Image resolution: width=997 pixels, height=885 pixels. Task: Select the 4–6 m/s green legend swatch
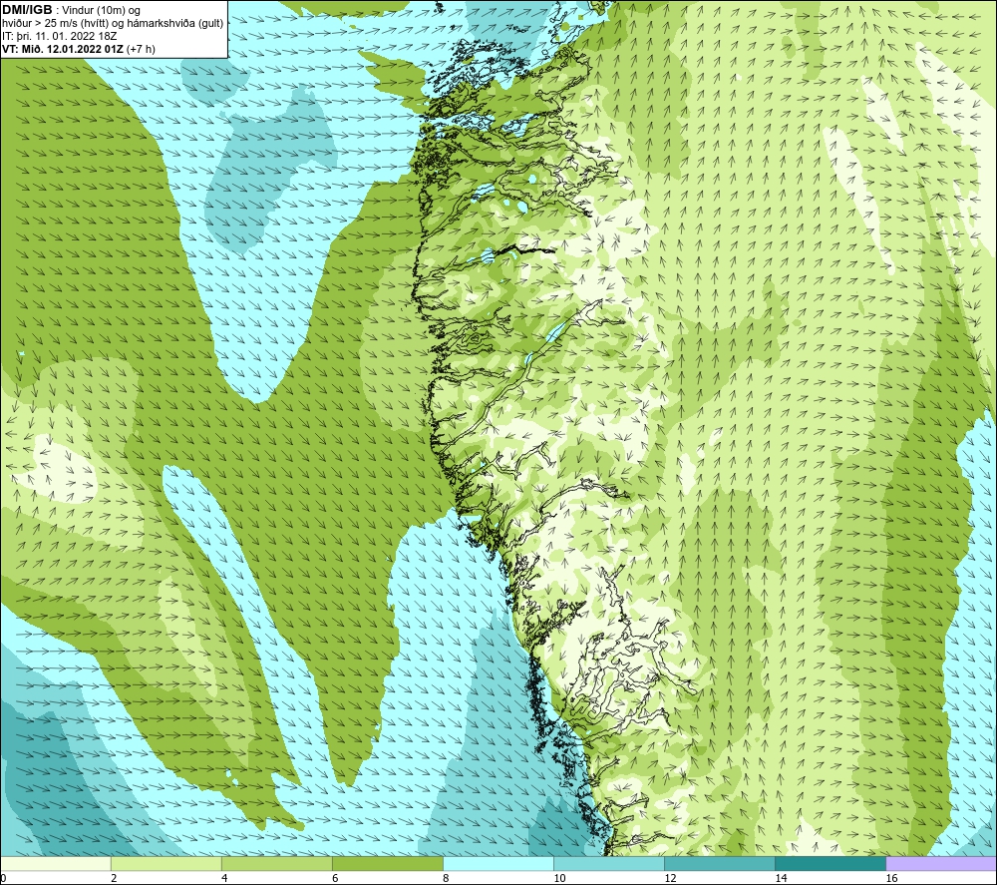click(x=276, y=863)
